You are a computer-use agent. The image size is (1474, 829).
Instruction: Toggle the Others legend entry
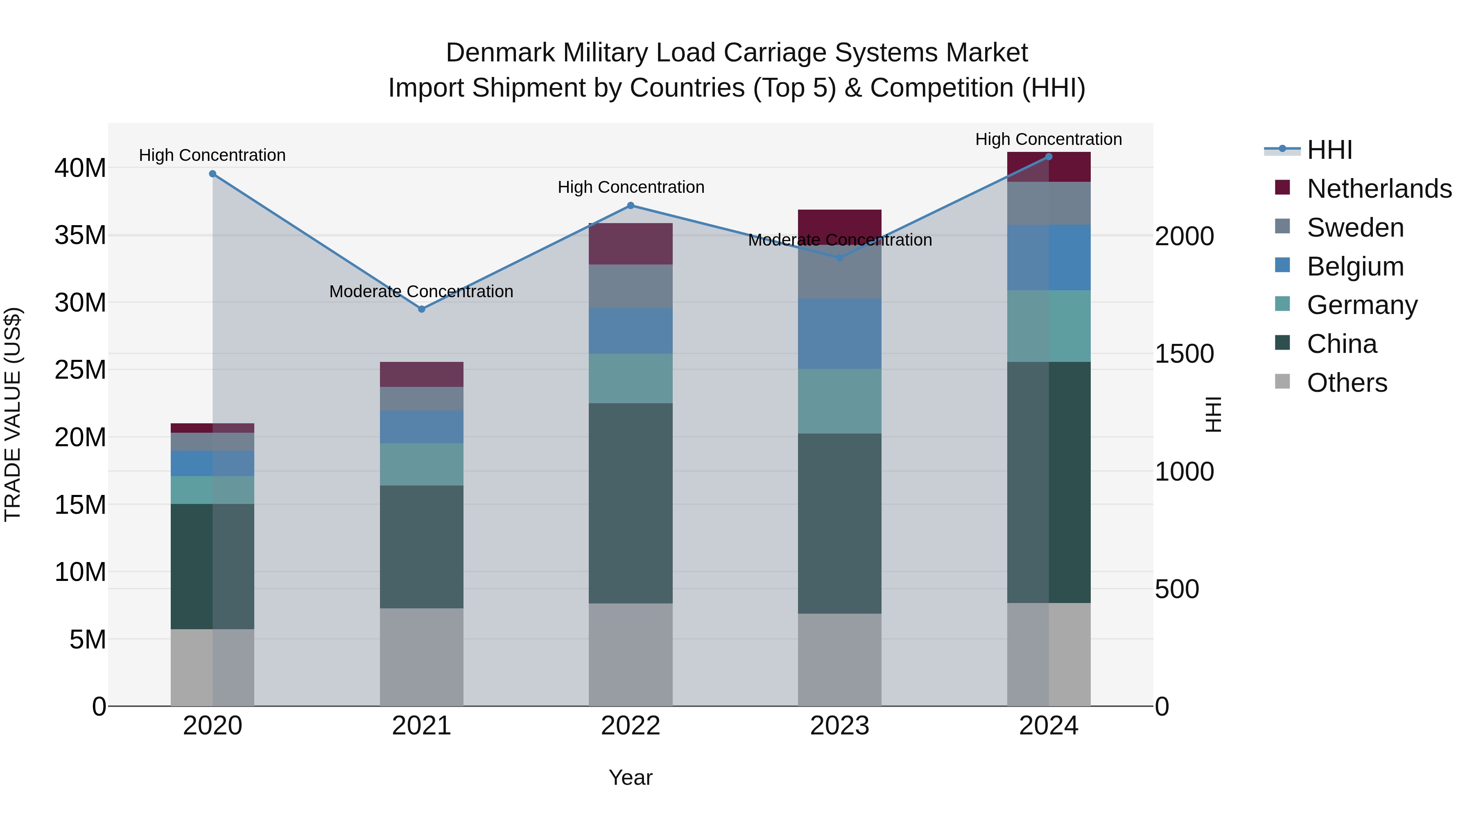1331,383
